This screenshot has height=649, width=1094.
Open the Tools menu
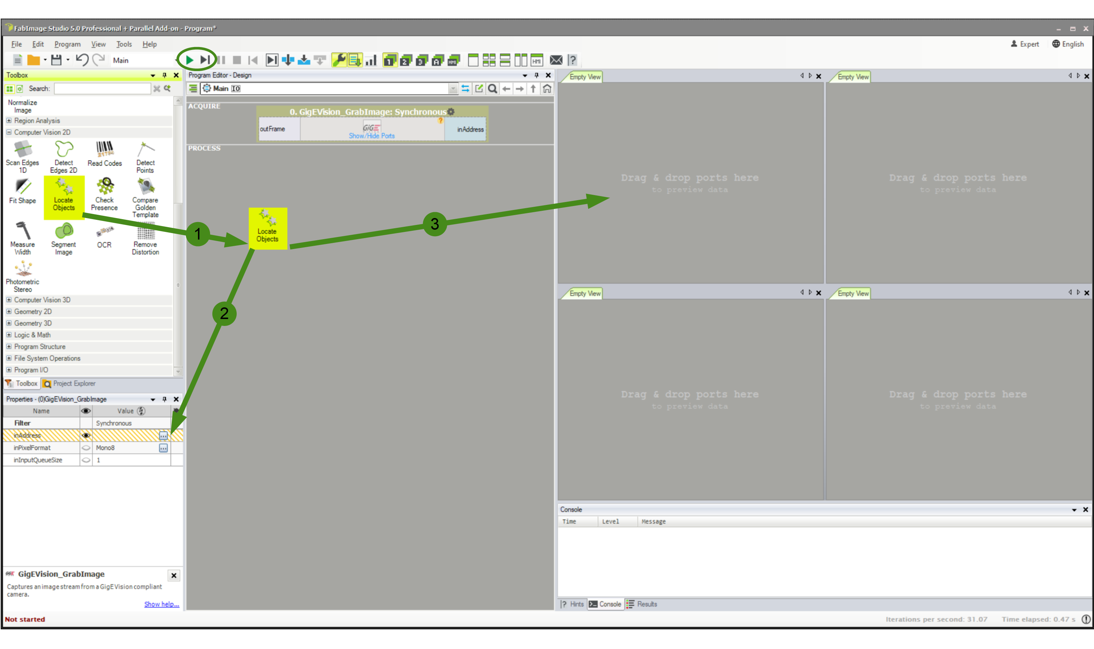(124, 44)
